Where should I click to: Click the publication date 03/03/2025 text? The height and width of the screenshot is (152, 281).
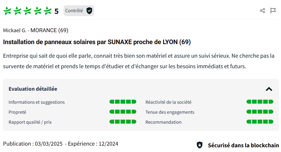(49, 144)
